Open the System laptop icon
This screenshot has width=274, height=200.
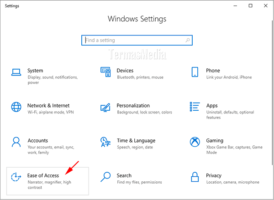16,72
